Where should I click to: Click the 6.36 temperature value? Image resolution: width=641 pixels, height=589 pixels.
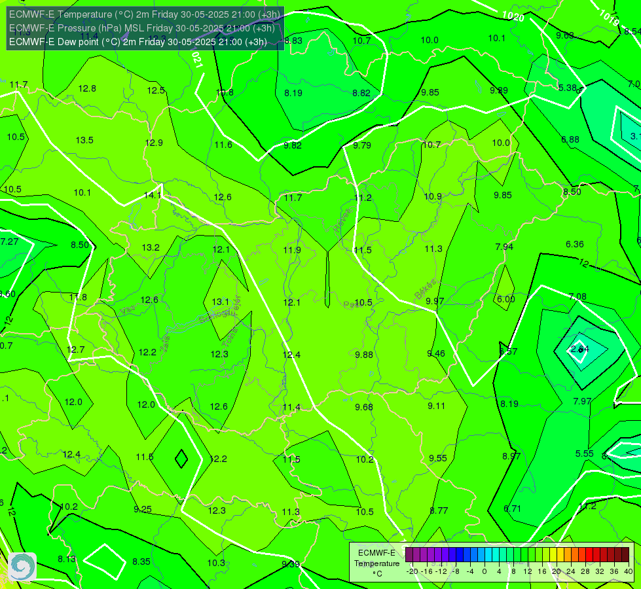point(575,244)
